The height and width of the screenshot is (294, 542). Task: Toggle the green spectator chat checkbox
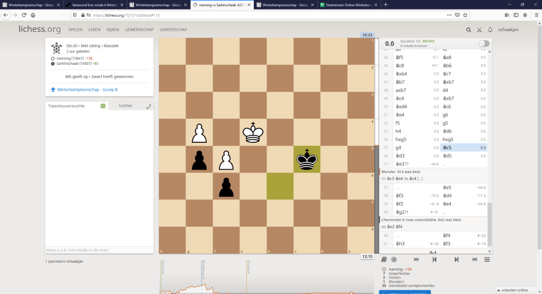tap(103, 106)
